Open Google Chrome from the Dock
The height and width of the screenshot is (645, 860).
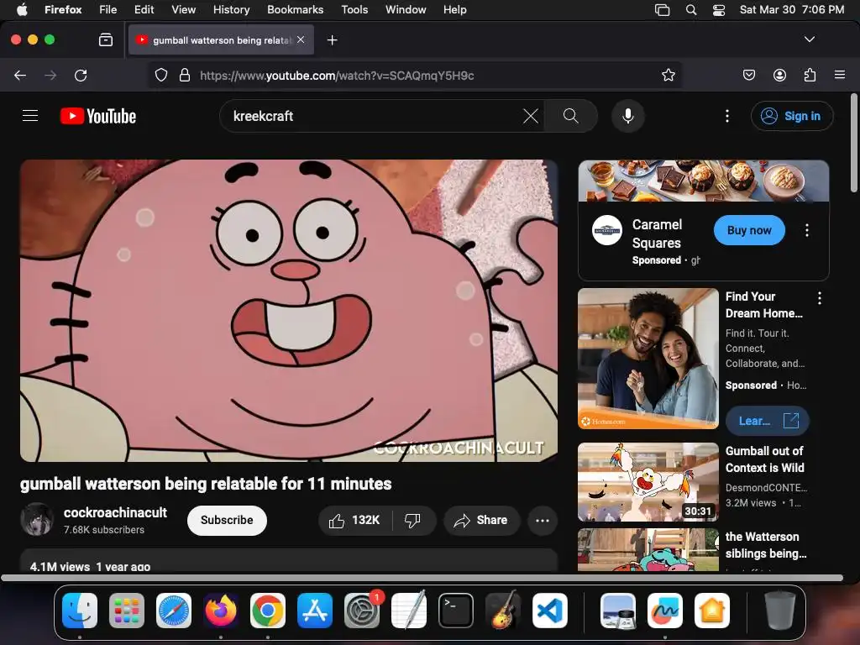tap(268, 611)
